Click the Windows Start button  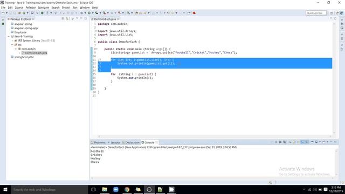[5, 190]
